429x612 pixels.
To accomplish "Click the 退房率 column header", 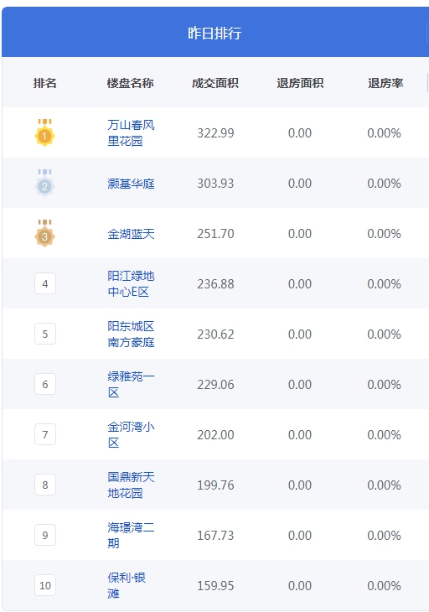I will [x=385, y=83].
